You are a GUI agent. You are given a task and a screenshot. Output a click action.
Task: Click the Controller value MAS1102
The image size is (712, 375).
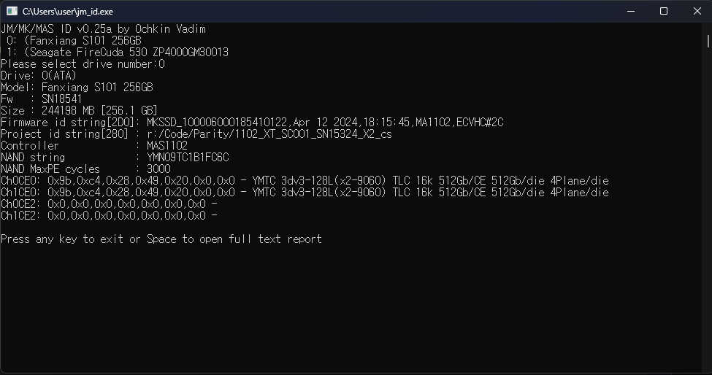(x=167, y=146)
